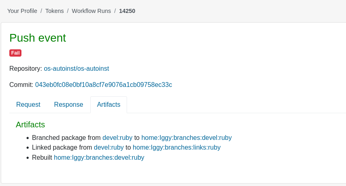Click the Linked package from text

pos(62,148)
